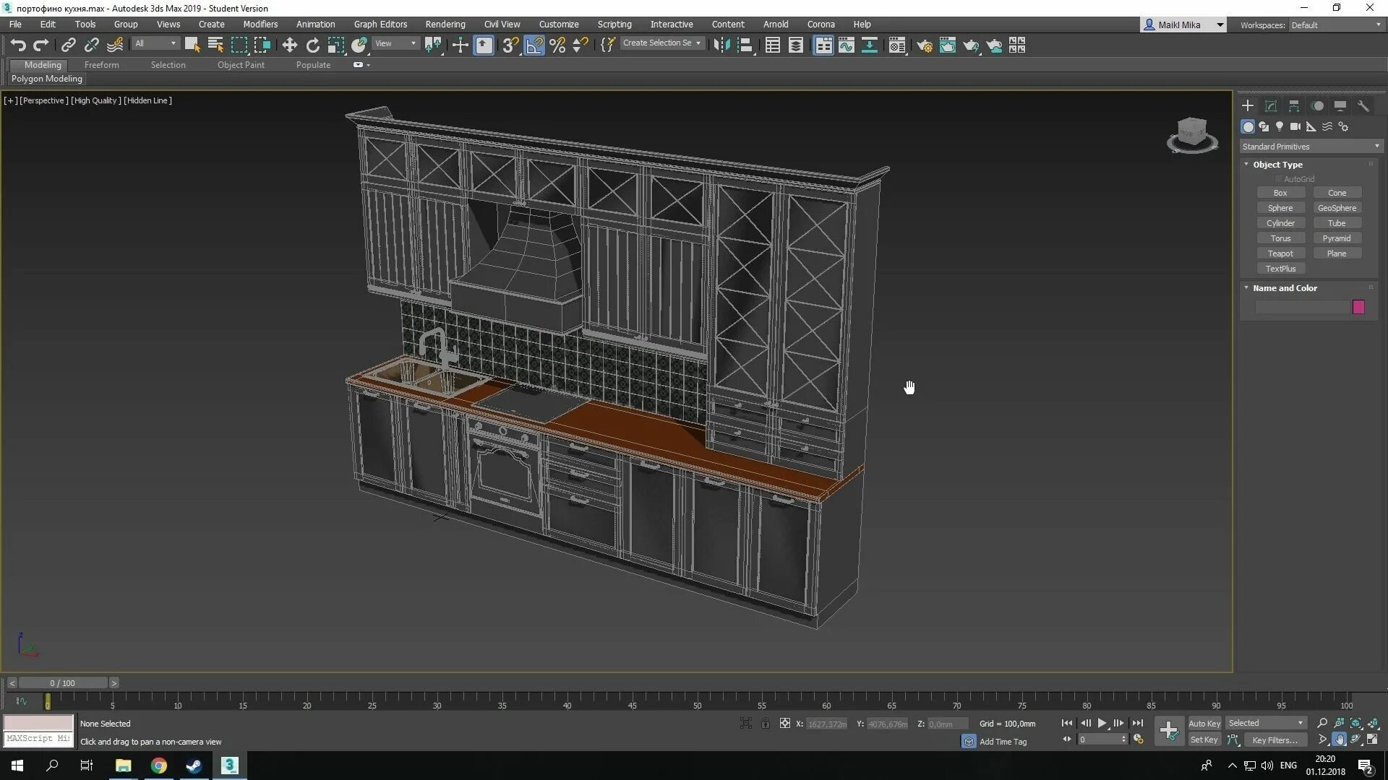
Task: Click the Mirror tool icon
Action: tap(721, 45)
